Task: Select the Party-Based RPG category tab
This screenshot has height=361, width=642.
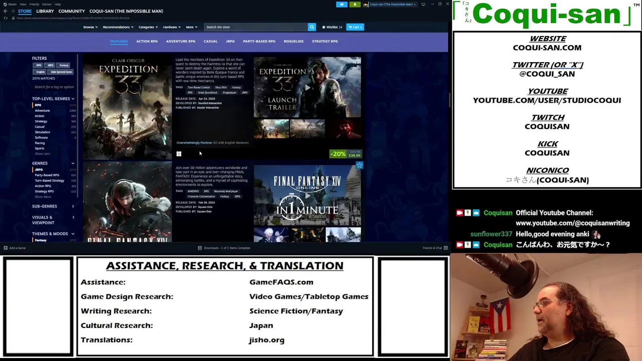Action: (259, 41)
